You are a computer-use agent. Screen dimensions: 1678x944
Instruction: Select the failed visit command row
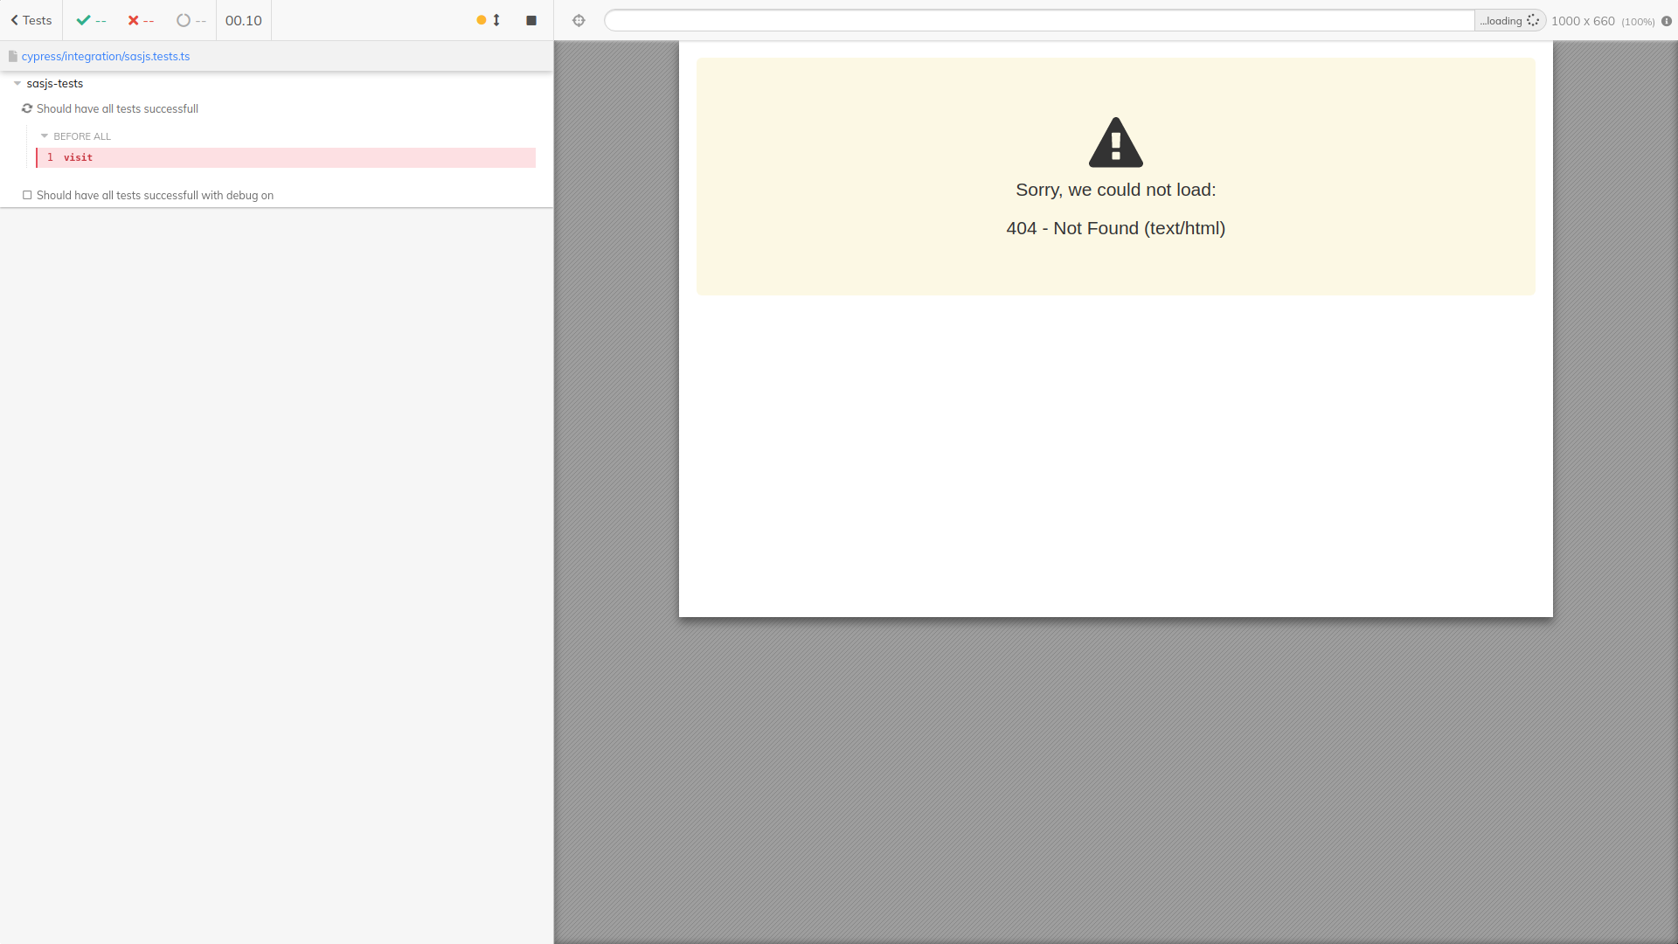[x=285, y=157]
